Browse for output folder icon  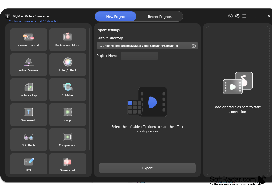tap(194, 46)
